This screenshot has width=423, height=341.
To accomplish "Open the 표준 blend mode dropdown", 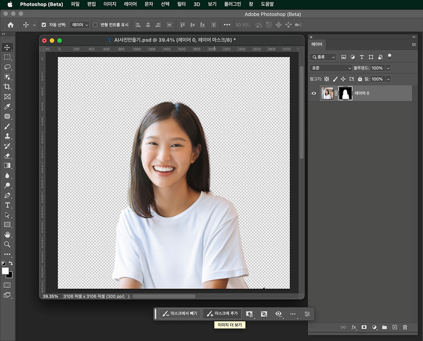I will [x=331, y=68].
